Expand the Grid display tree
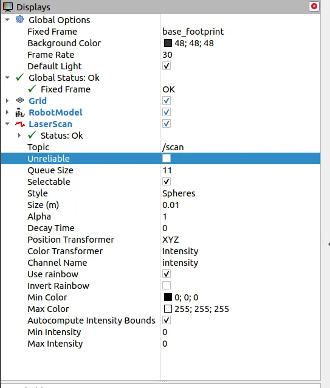The height and width of the screenshot is (388, 330). click(x=7, y=100)
